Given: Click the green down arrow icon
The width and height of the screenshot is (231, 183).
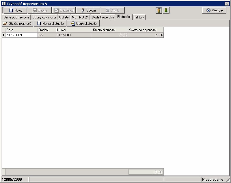Looking at the screenshot, I should coord(166,10).
